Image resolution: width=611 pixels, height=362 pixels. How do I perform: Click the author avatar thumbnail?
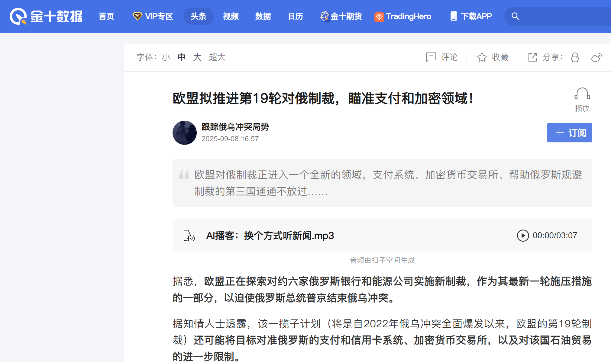coord(184,133)
